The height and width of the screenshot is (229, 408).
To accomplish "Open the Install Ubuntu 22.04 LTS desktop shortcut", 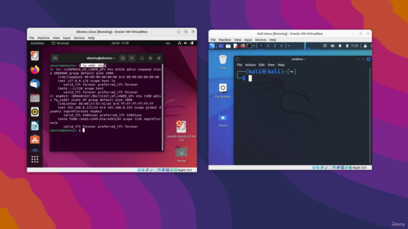I will pos(181,130).
